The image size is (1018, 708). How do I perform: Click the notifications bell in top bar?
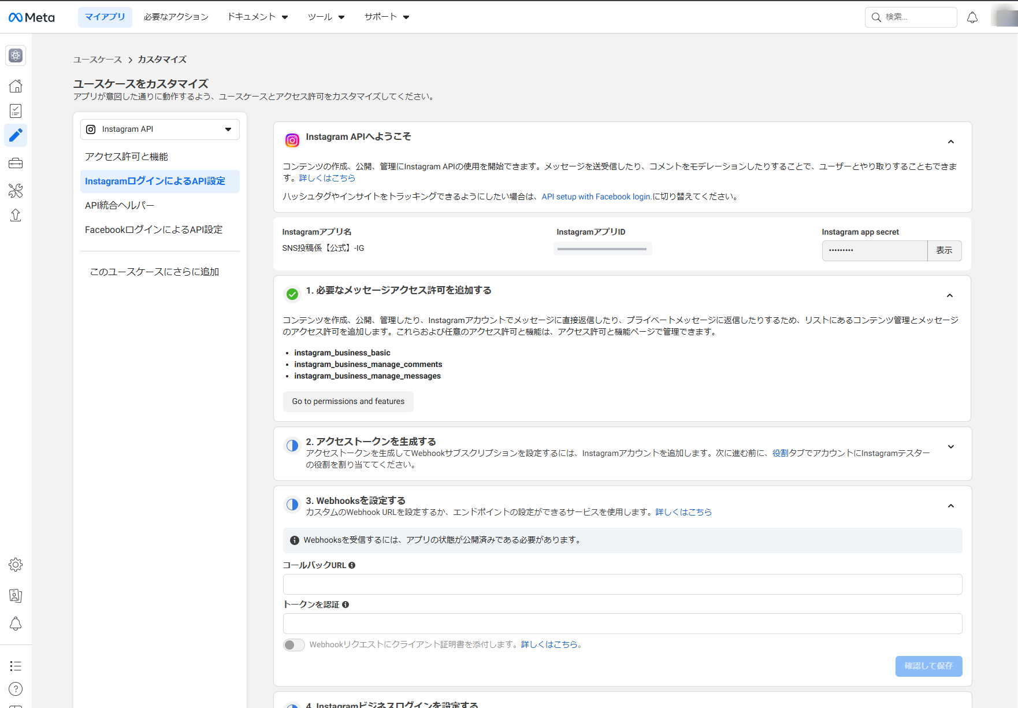[x=972, y=17]
